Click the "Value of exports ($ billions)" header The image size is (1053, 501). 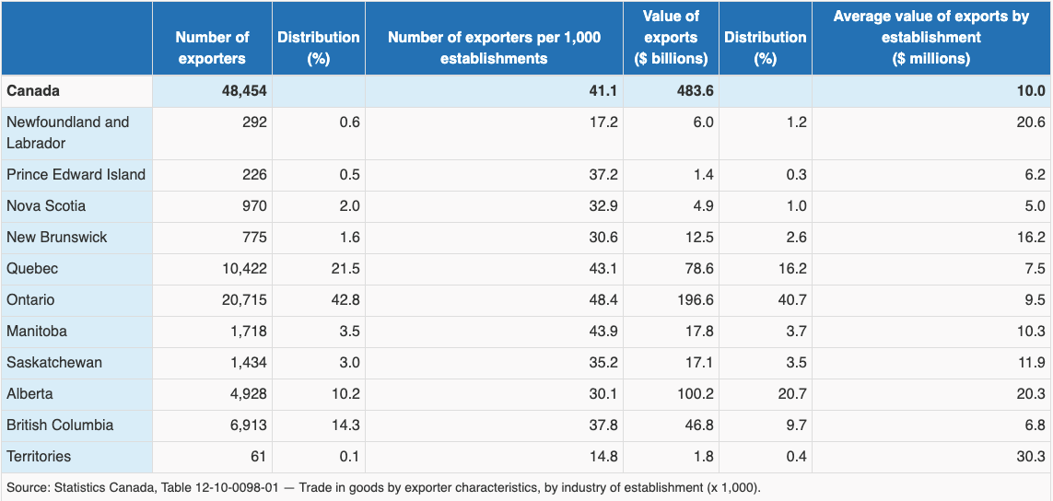click(x=671, y=38)
